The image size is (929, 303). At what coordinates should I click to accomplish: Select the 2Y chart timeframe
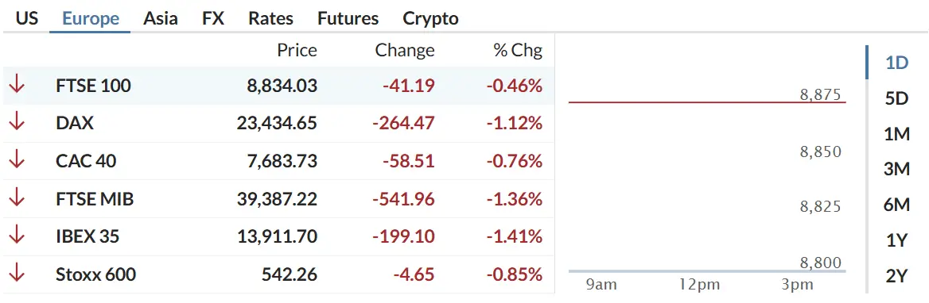click(x=896, y=276)
